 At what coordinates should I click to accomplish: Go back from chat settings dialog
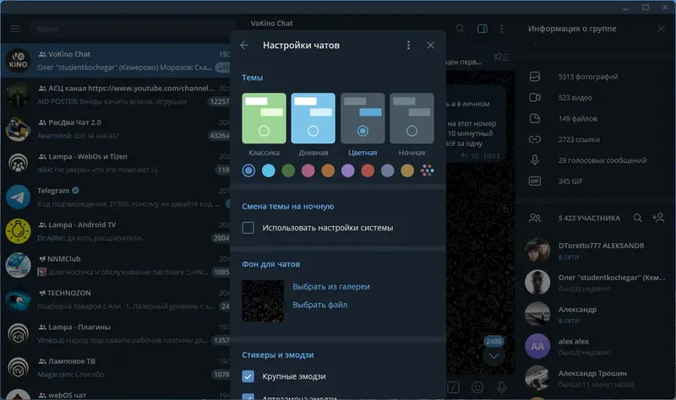tap(244, 46)
